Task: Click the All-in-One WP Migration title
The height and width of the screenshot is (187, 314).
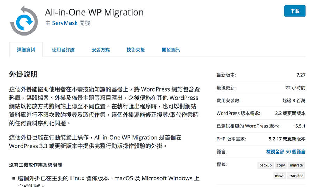Action: pyautogui.click(x=94, y=12)
